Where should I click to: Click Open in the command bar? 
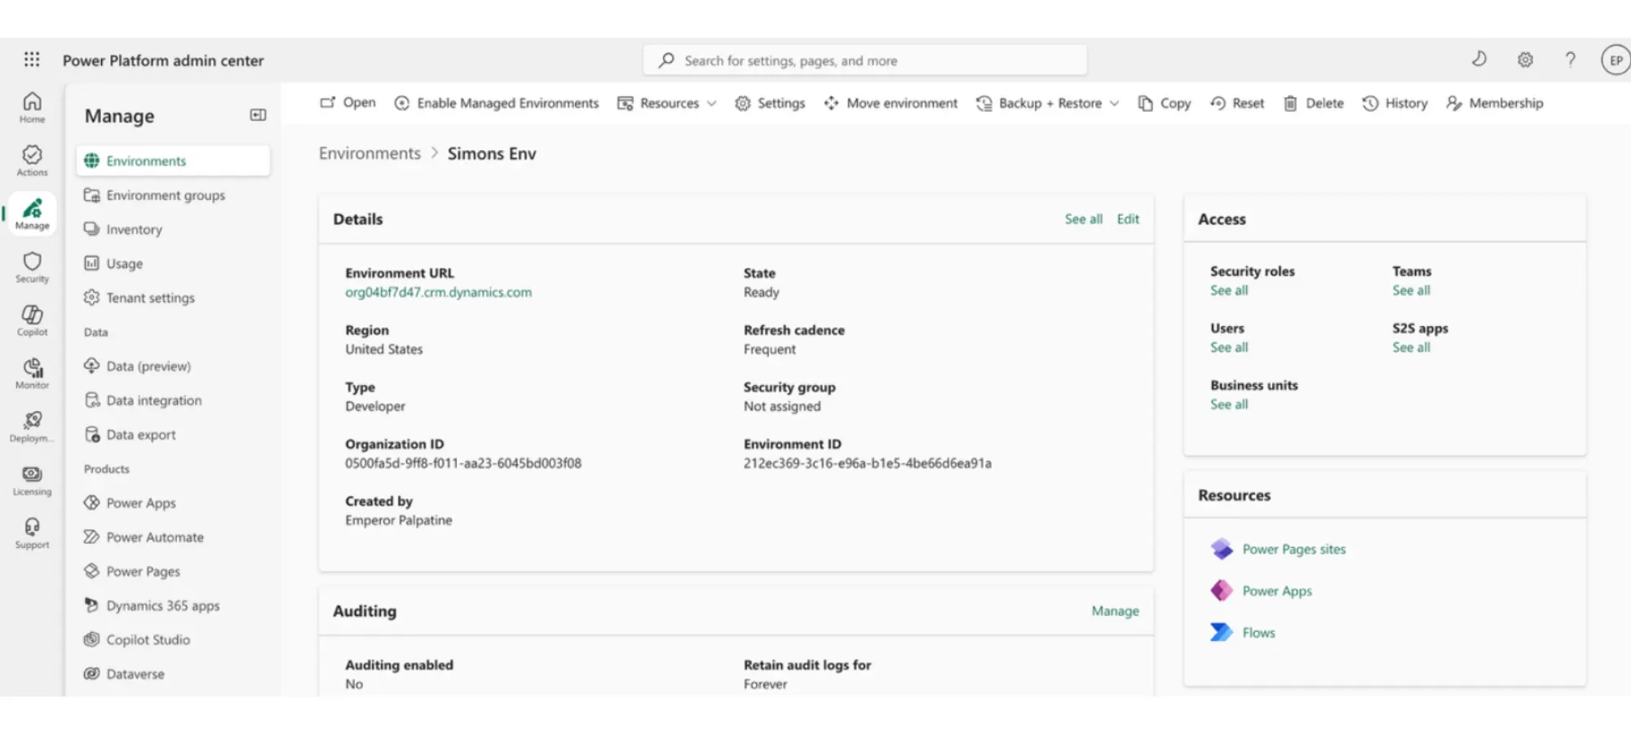348,103
